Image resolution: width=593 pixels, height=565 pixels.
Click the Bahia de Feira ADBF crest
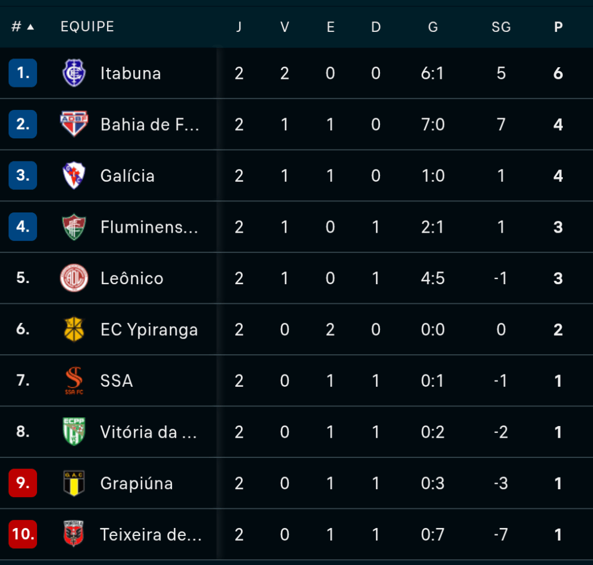coord(74,124)
